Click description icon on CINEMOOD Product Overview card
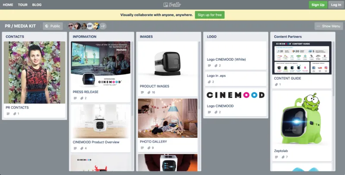 [75, 148]
